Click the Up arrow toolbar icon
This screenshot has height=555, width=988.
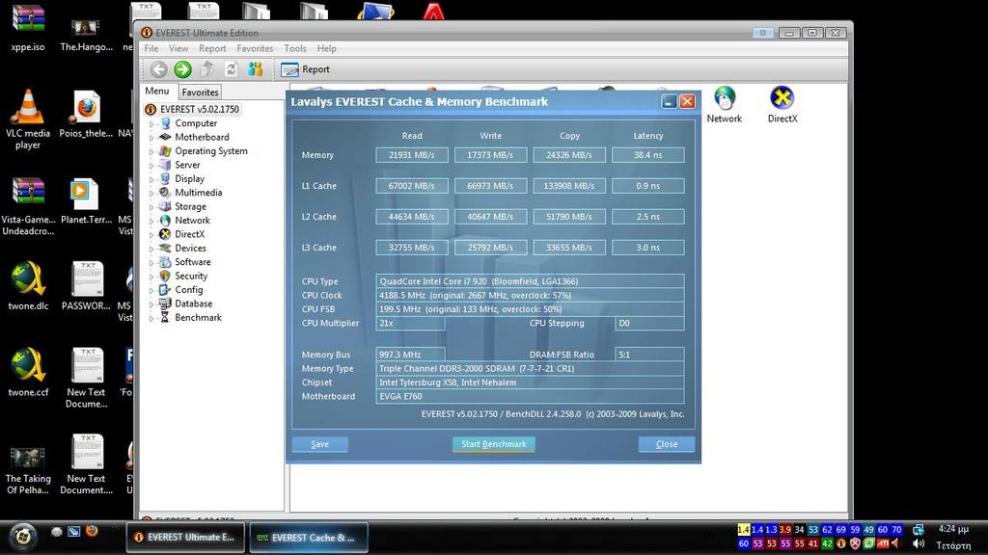206,69
